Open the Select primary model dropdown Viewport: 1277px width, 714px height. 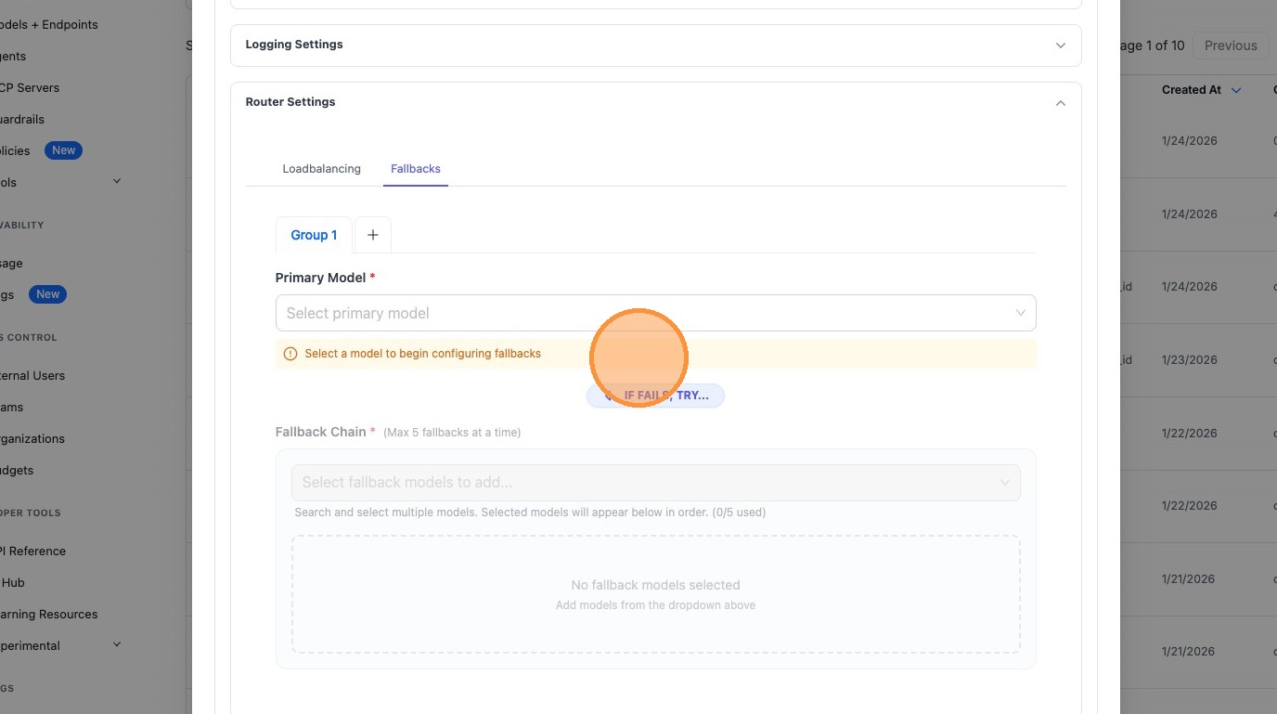tap(655, 313)
